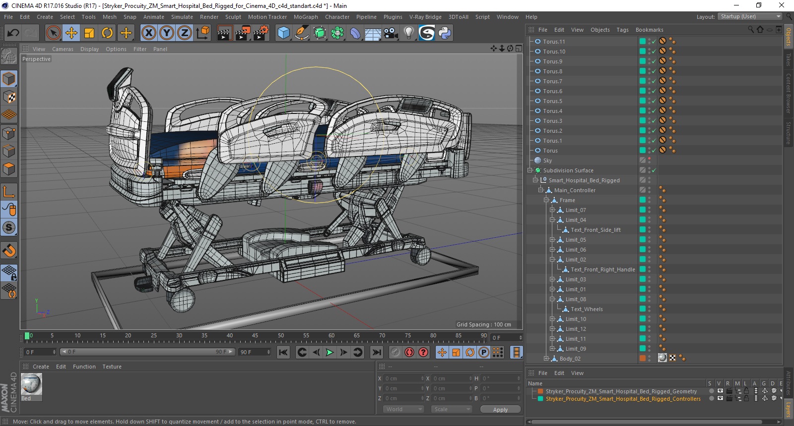Open the Scale mode dropdown
This screenshot has height=426, width=794.
[452, 409]
